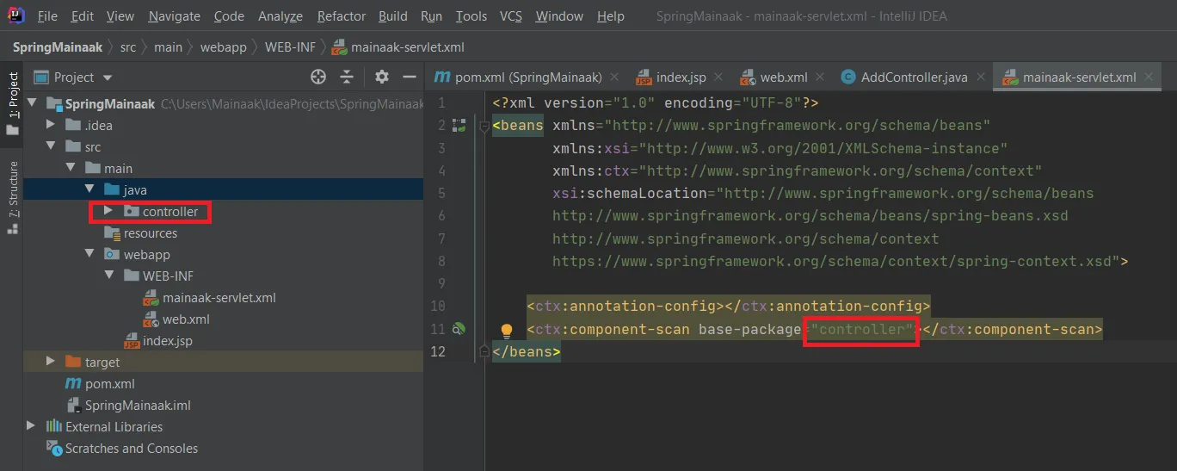Toggle the Z: Structure side tab
Screen dimensions: 1177x471
pos(12,196)
